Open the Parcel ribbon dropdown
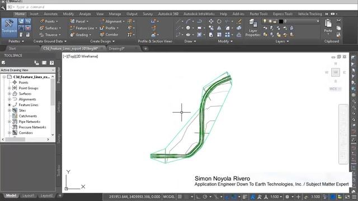This screenshot has height=201, width=358. 87,21
